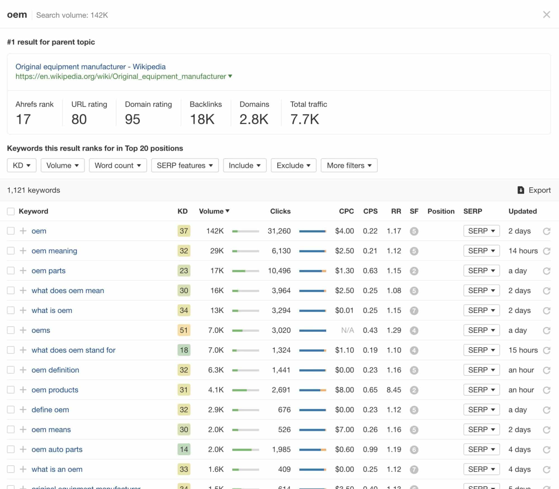Open the 'oem auto parts' keyword link

click(57, 449)
